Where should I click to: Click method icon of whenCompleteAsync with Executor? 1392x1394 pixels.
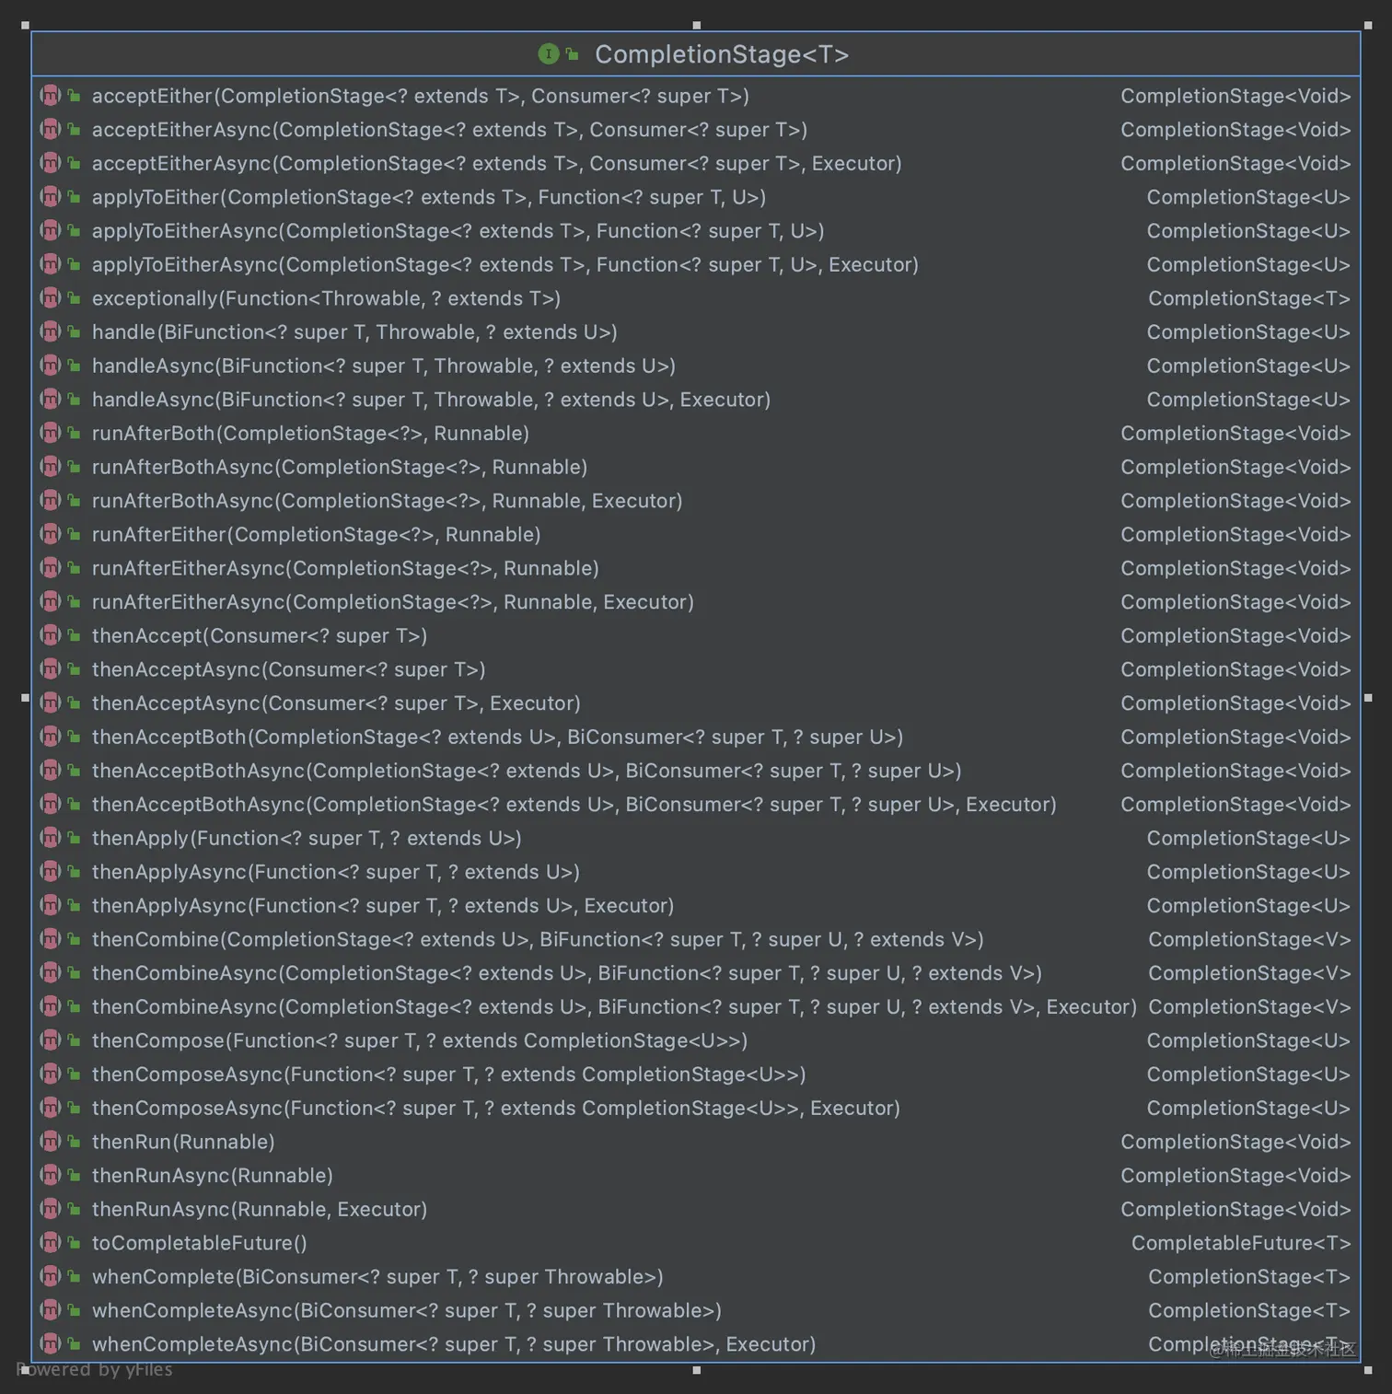[51, 1344]
